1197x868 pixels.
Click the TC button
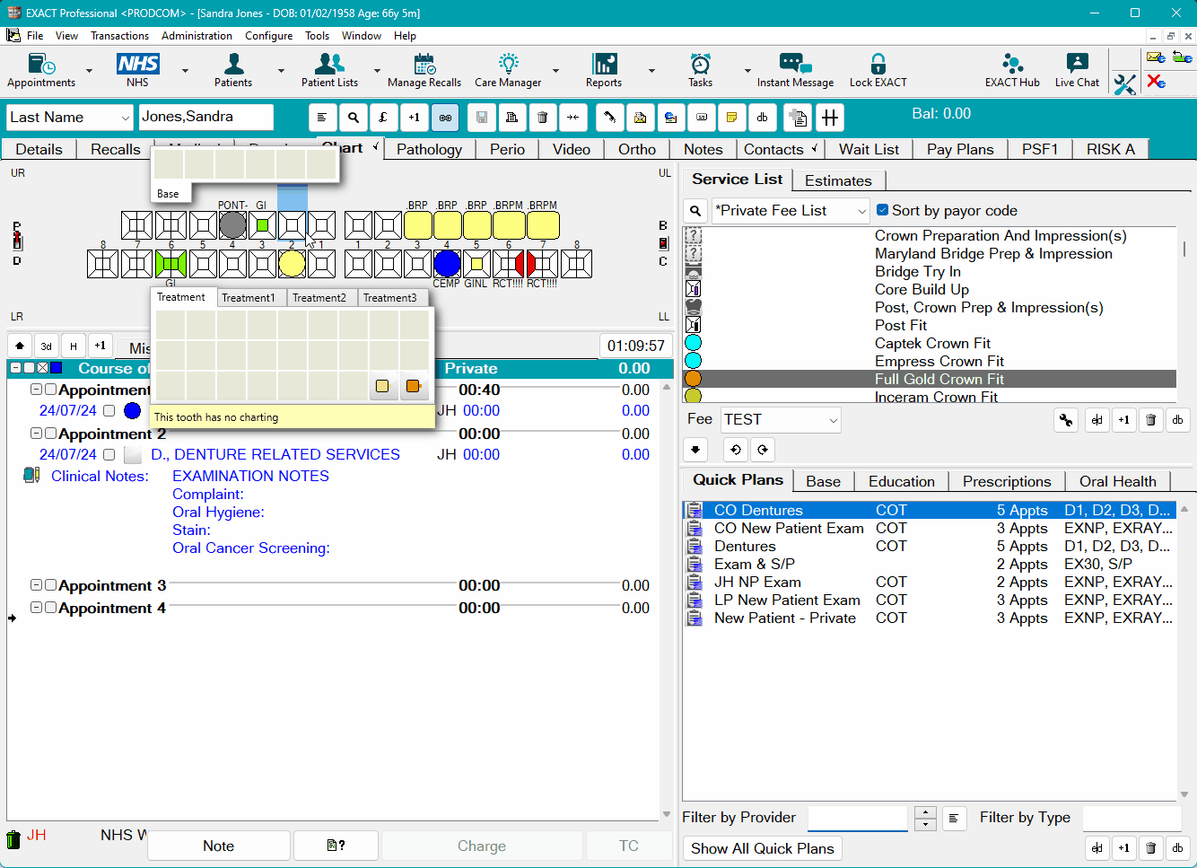point(628,846)
